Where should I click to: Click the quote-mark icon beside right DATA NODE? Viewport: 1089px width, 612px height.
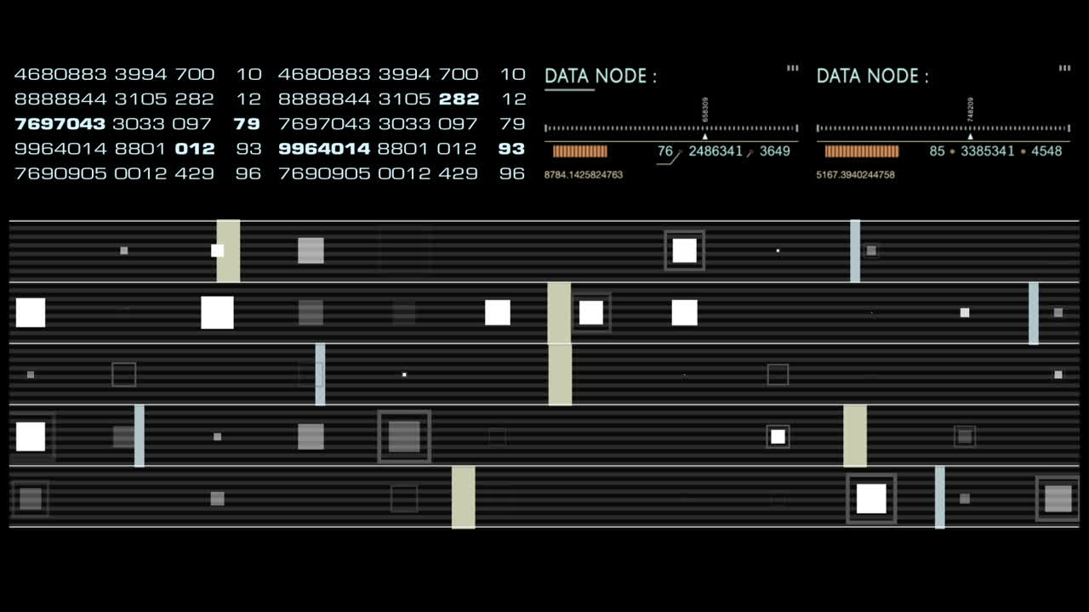(1064, 69)
